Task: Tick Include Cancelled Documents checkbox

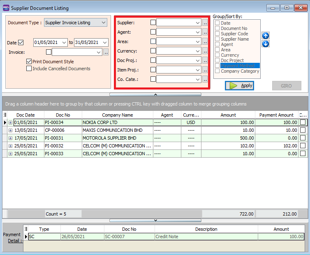Action: tap(29, 69)
